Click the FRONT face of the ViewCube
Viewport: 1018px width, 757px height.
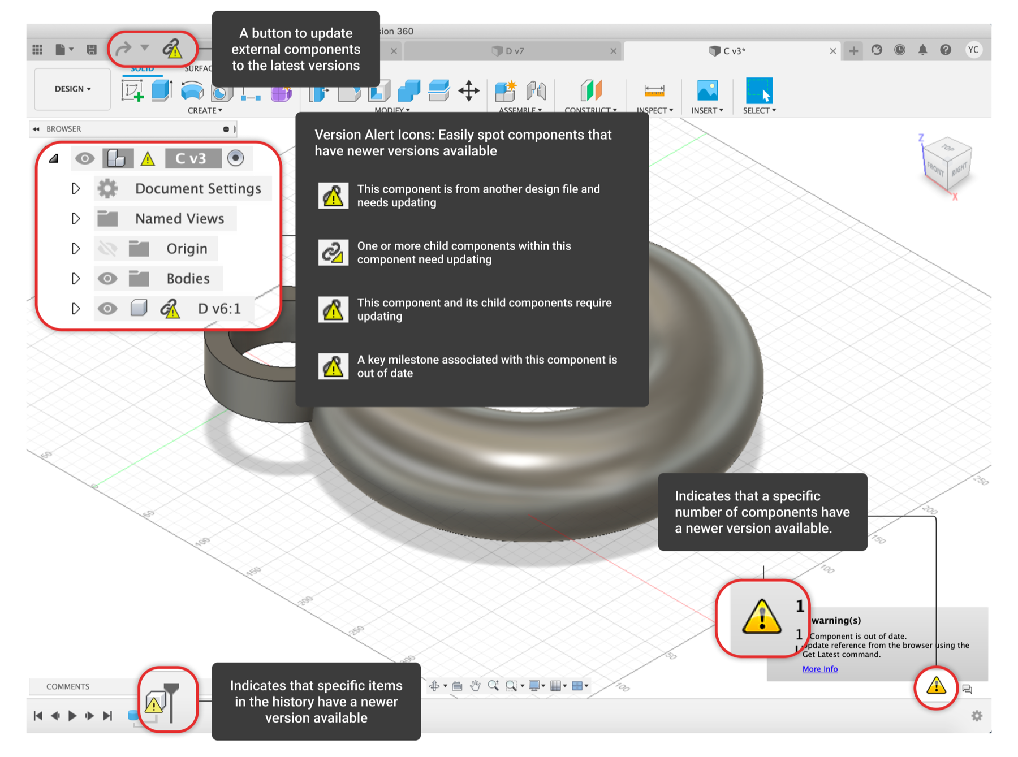click(x=934, y=168)
